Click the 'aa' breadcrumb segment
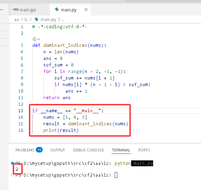The width and height of the screenshot is (201, 190). point(17,20)
